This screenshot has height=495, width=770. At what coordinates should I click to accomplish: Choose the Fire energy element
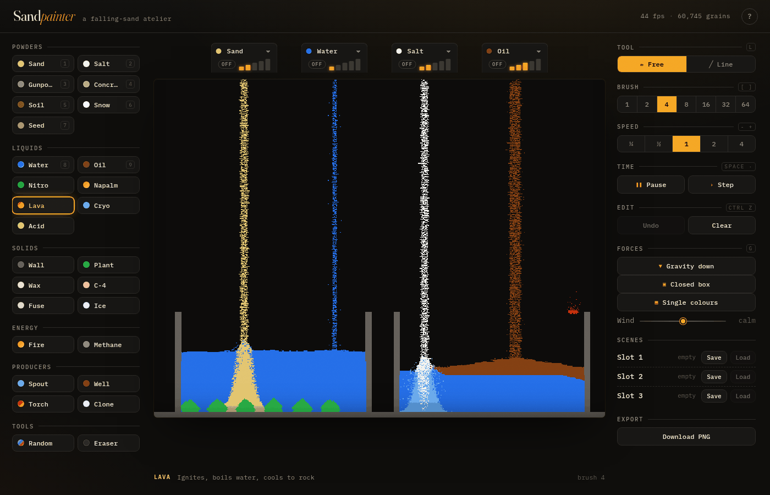[x=43, y=345]
